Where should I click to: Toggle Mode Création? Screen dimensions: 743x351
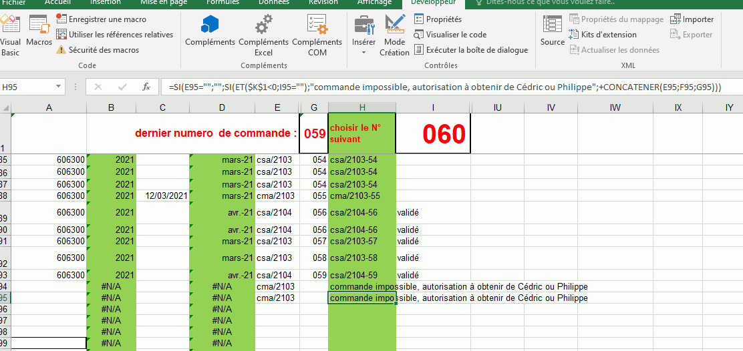(x=394, y=36)
